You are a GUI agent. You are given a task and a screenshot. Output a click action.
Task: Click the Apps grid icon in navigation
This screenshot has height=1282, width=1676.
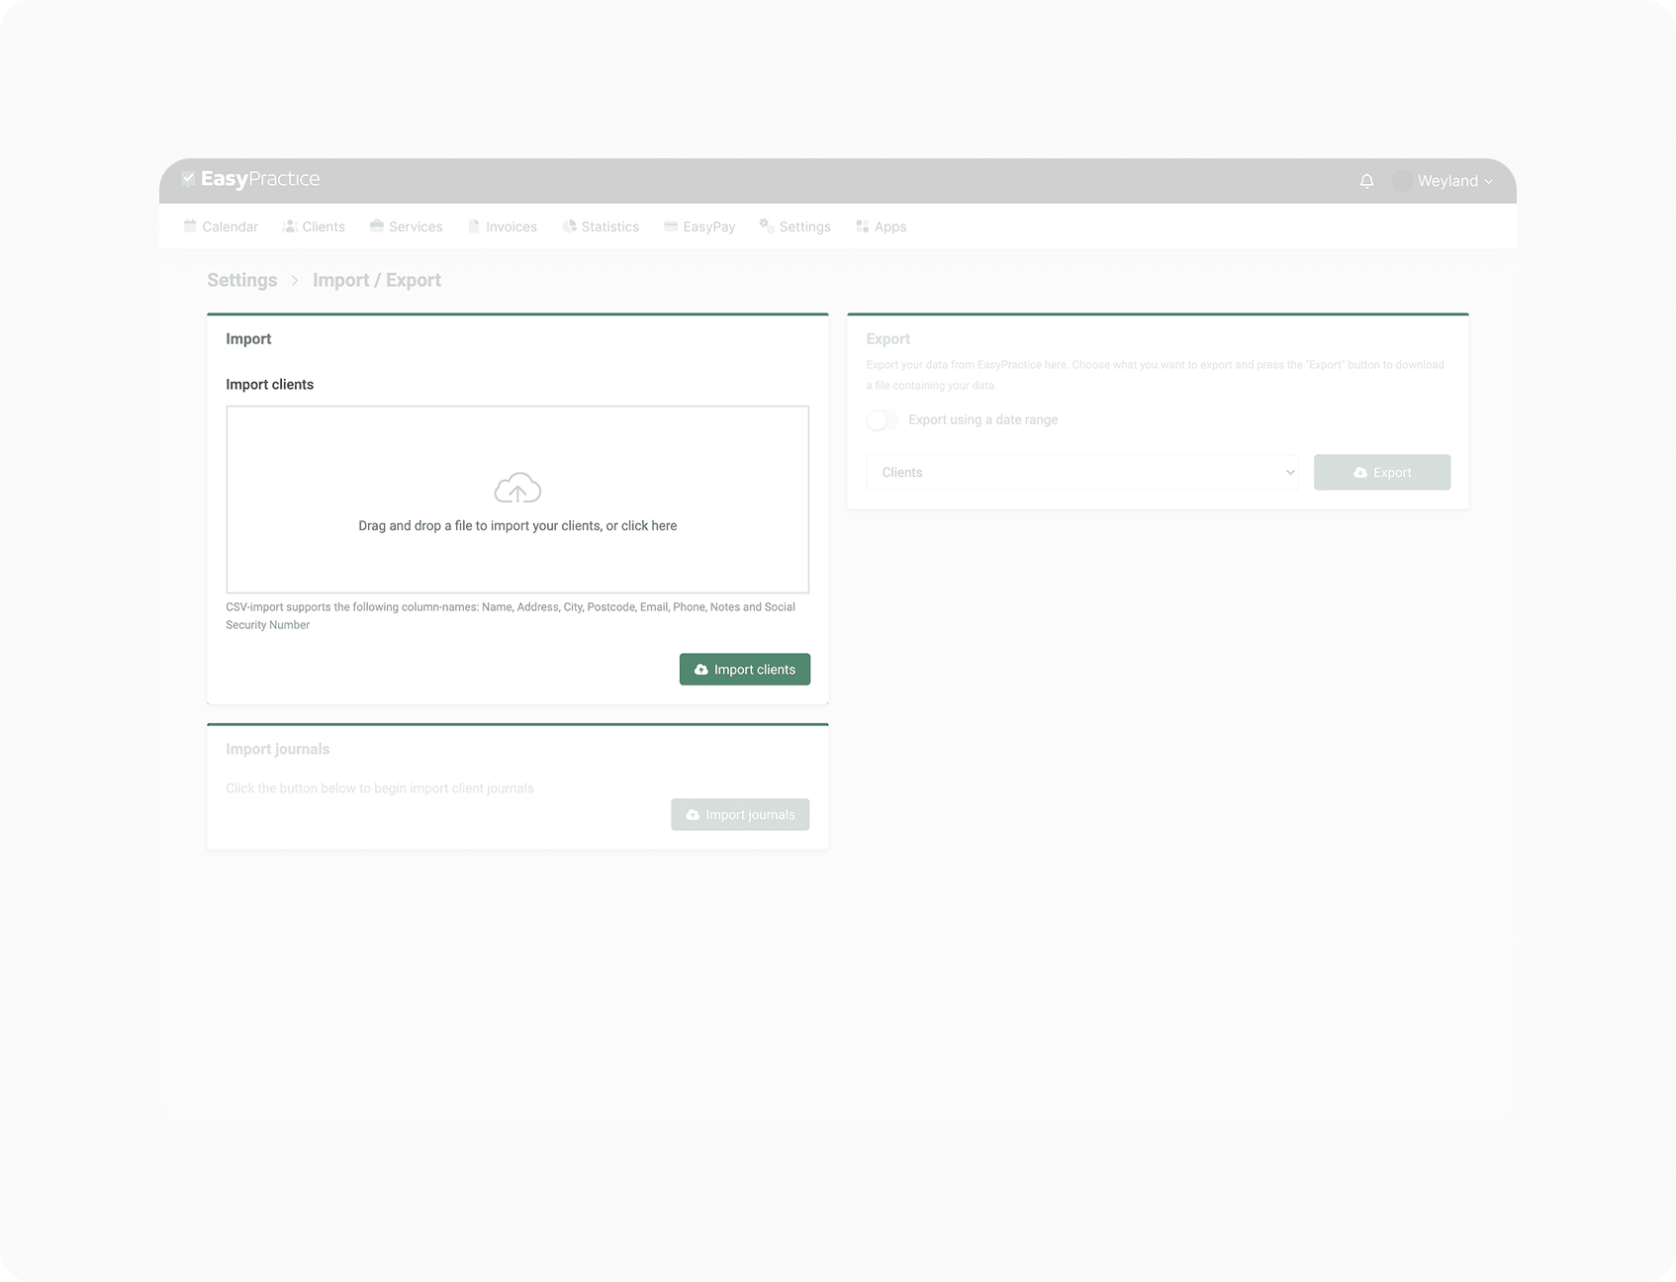(x=862, y=227)
